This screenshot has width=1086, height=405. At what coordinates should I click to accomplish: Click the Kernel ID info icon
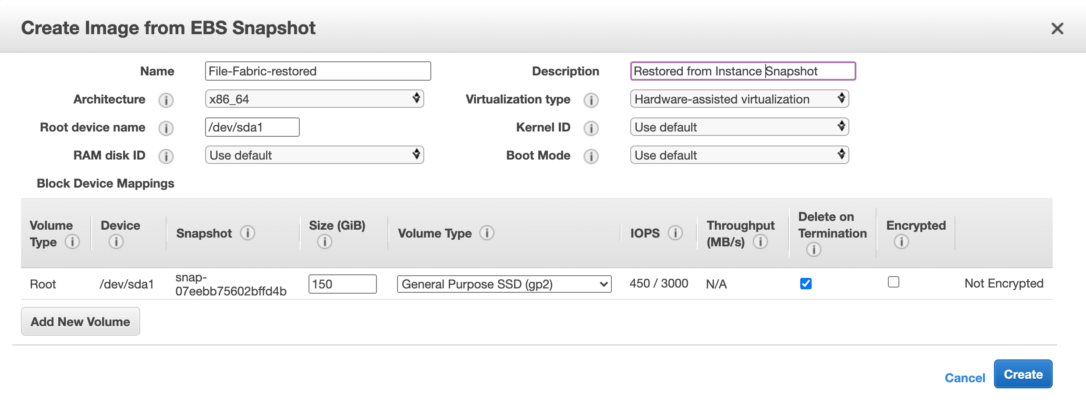591,128
